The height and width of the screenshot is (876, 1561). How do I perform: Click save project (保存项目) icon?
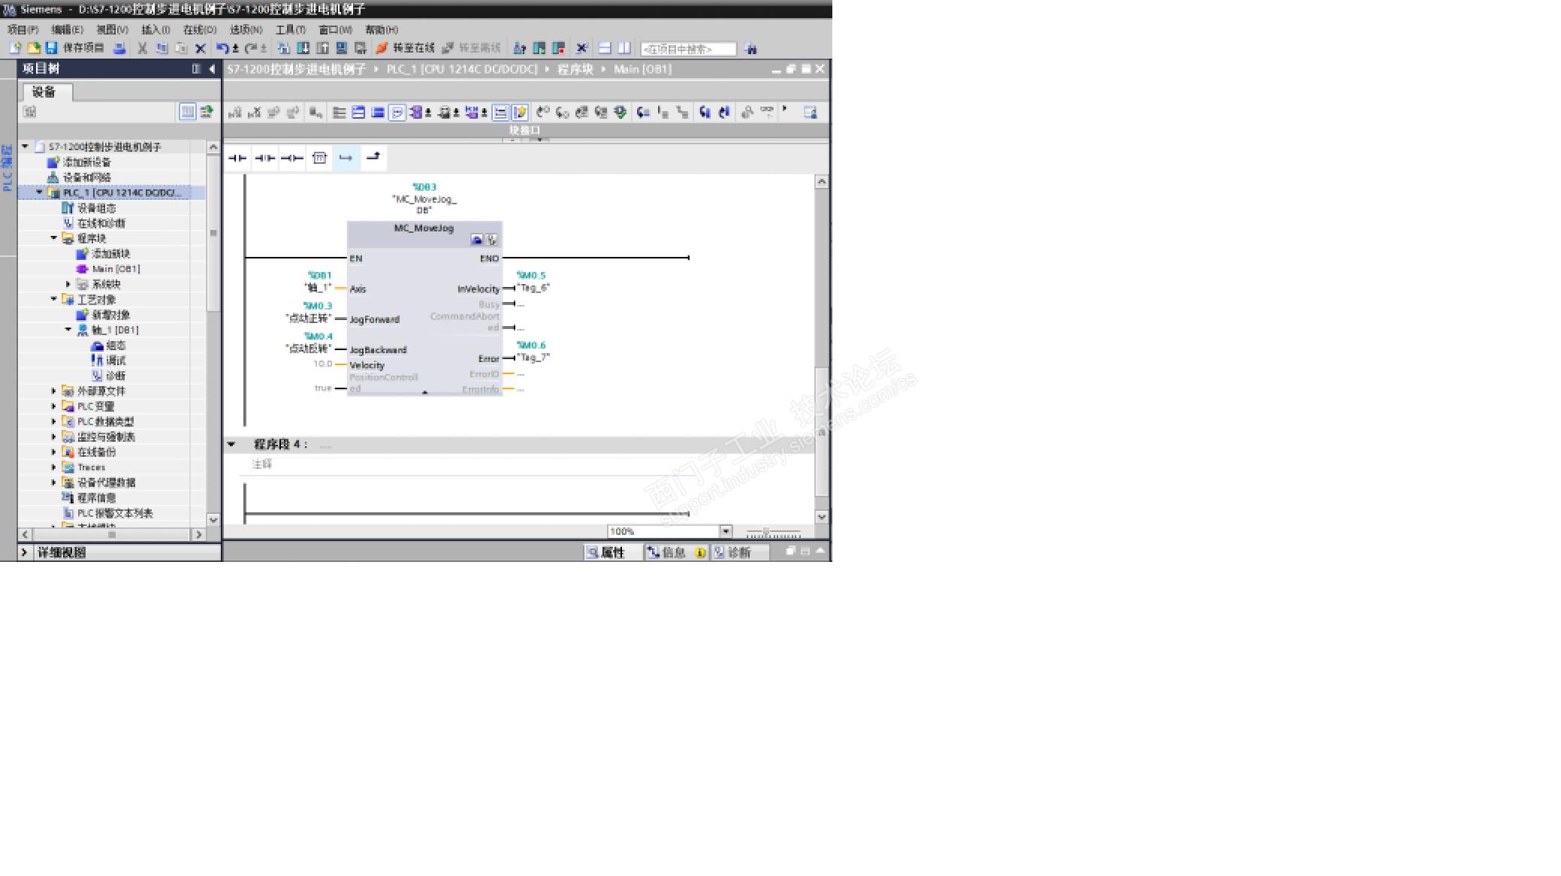pyautogui.click(x=52, y=48)
